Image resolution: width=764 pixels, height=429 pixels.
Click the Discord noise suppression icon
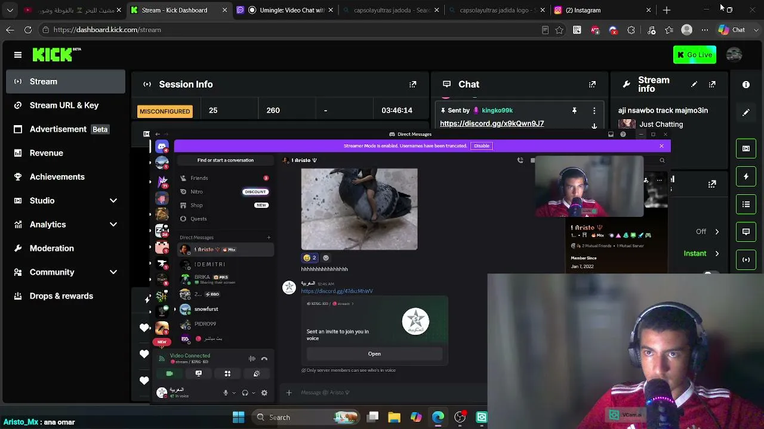252,359
